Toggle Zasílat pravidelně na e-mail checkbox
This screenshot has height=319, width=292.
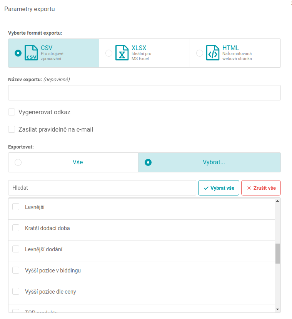[x=12, y=129]
